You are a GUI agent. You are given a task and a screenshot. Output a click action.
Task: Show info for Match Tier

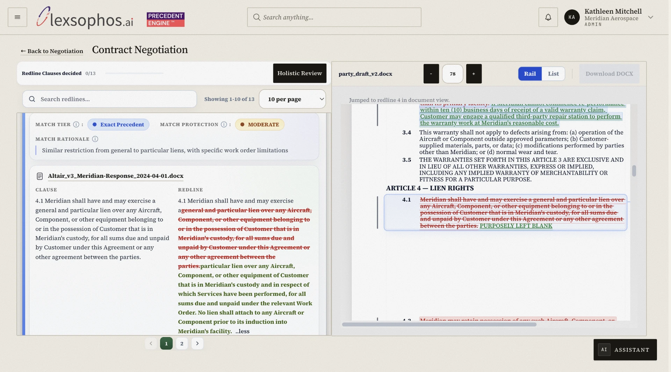(x=76, y=124)
